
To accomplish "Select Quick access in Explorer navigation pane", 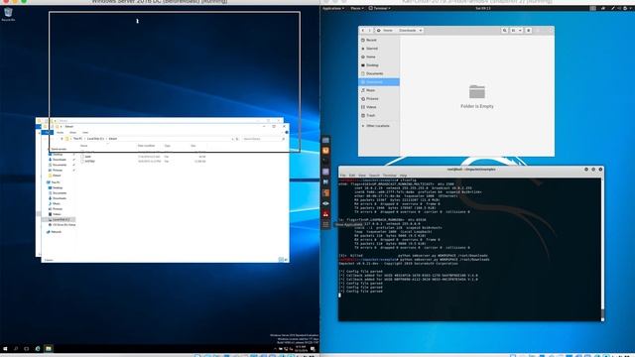I will tap(59, 150).
